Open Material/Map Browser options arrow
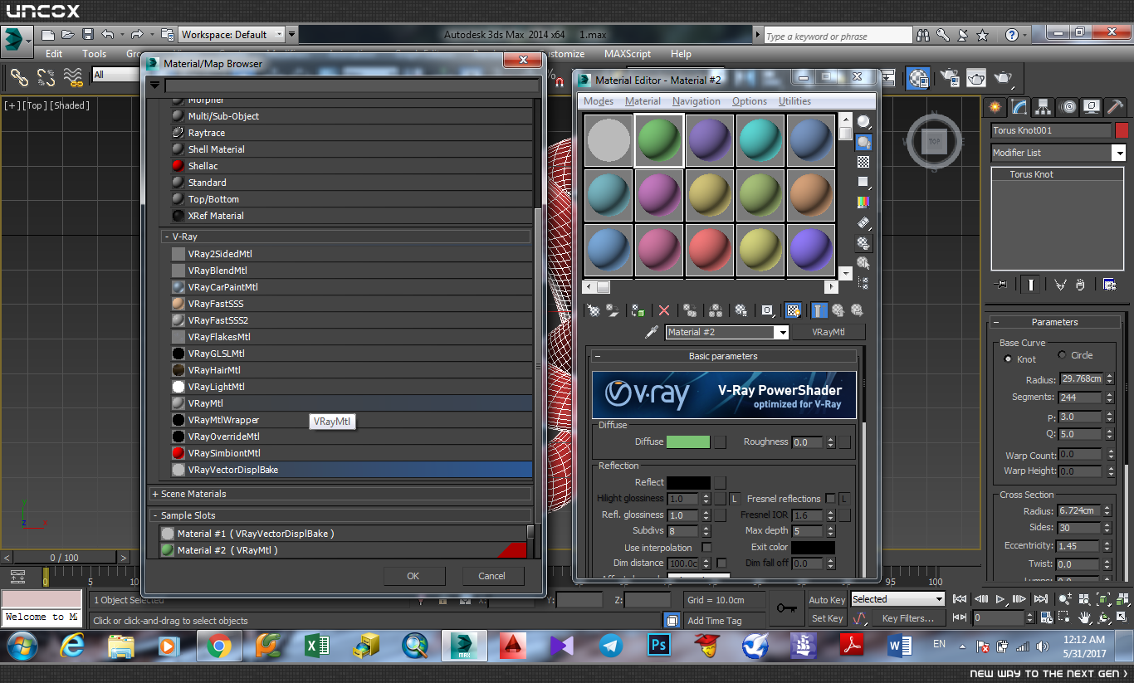This screenshot has height=683, width=1134. click(154, 85)
